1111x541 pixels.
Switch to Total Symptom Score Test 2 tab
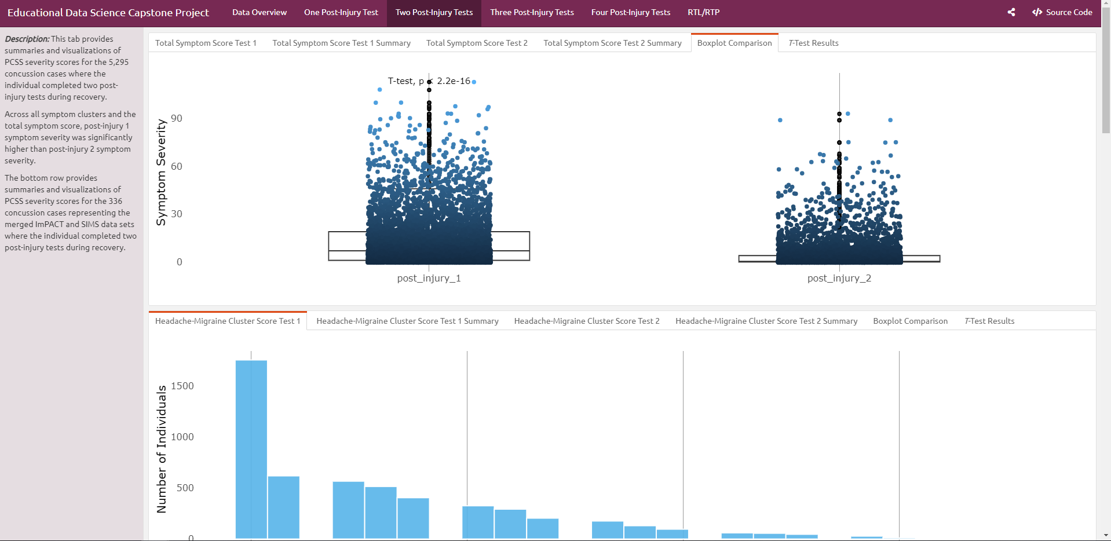tap(477, 43)
